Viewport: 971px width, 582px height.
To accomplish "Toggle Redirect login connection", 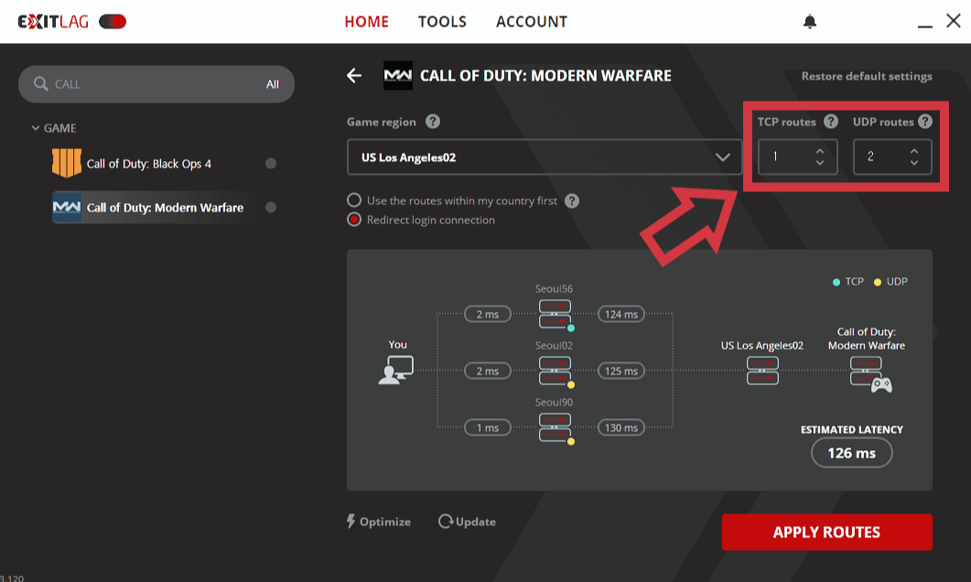I will click(x=354, y=220).
